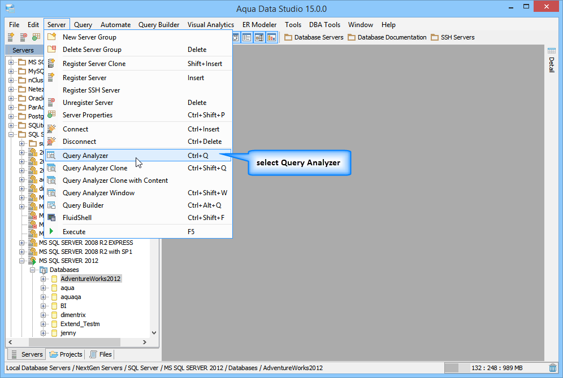Collapse the Databases tree node

[32, 270]
